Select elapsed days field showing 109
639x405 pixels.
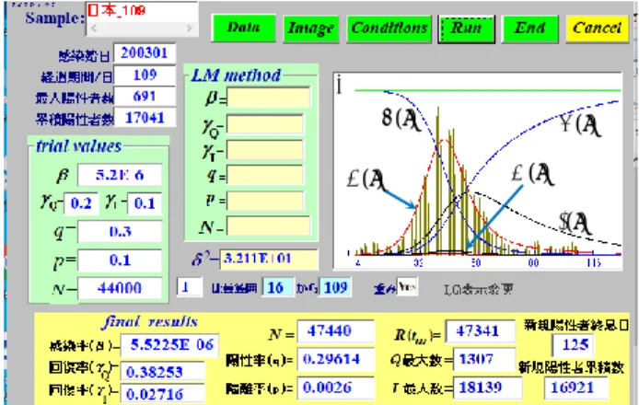click(x=145, y=75)
